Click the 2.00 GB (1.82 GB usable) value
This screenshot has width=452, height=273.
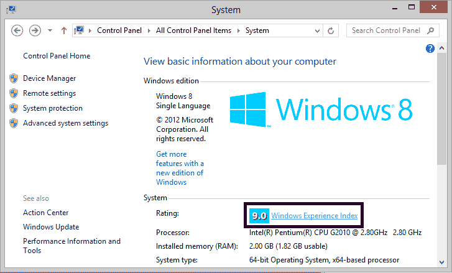pos(288,246)
